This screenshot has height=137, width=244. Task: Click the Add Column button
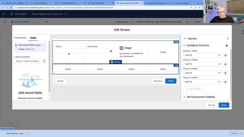click(193, 89)
